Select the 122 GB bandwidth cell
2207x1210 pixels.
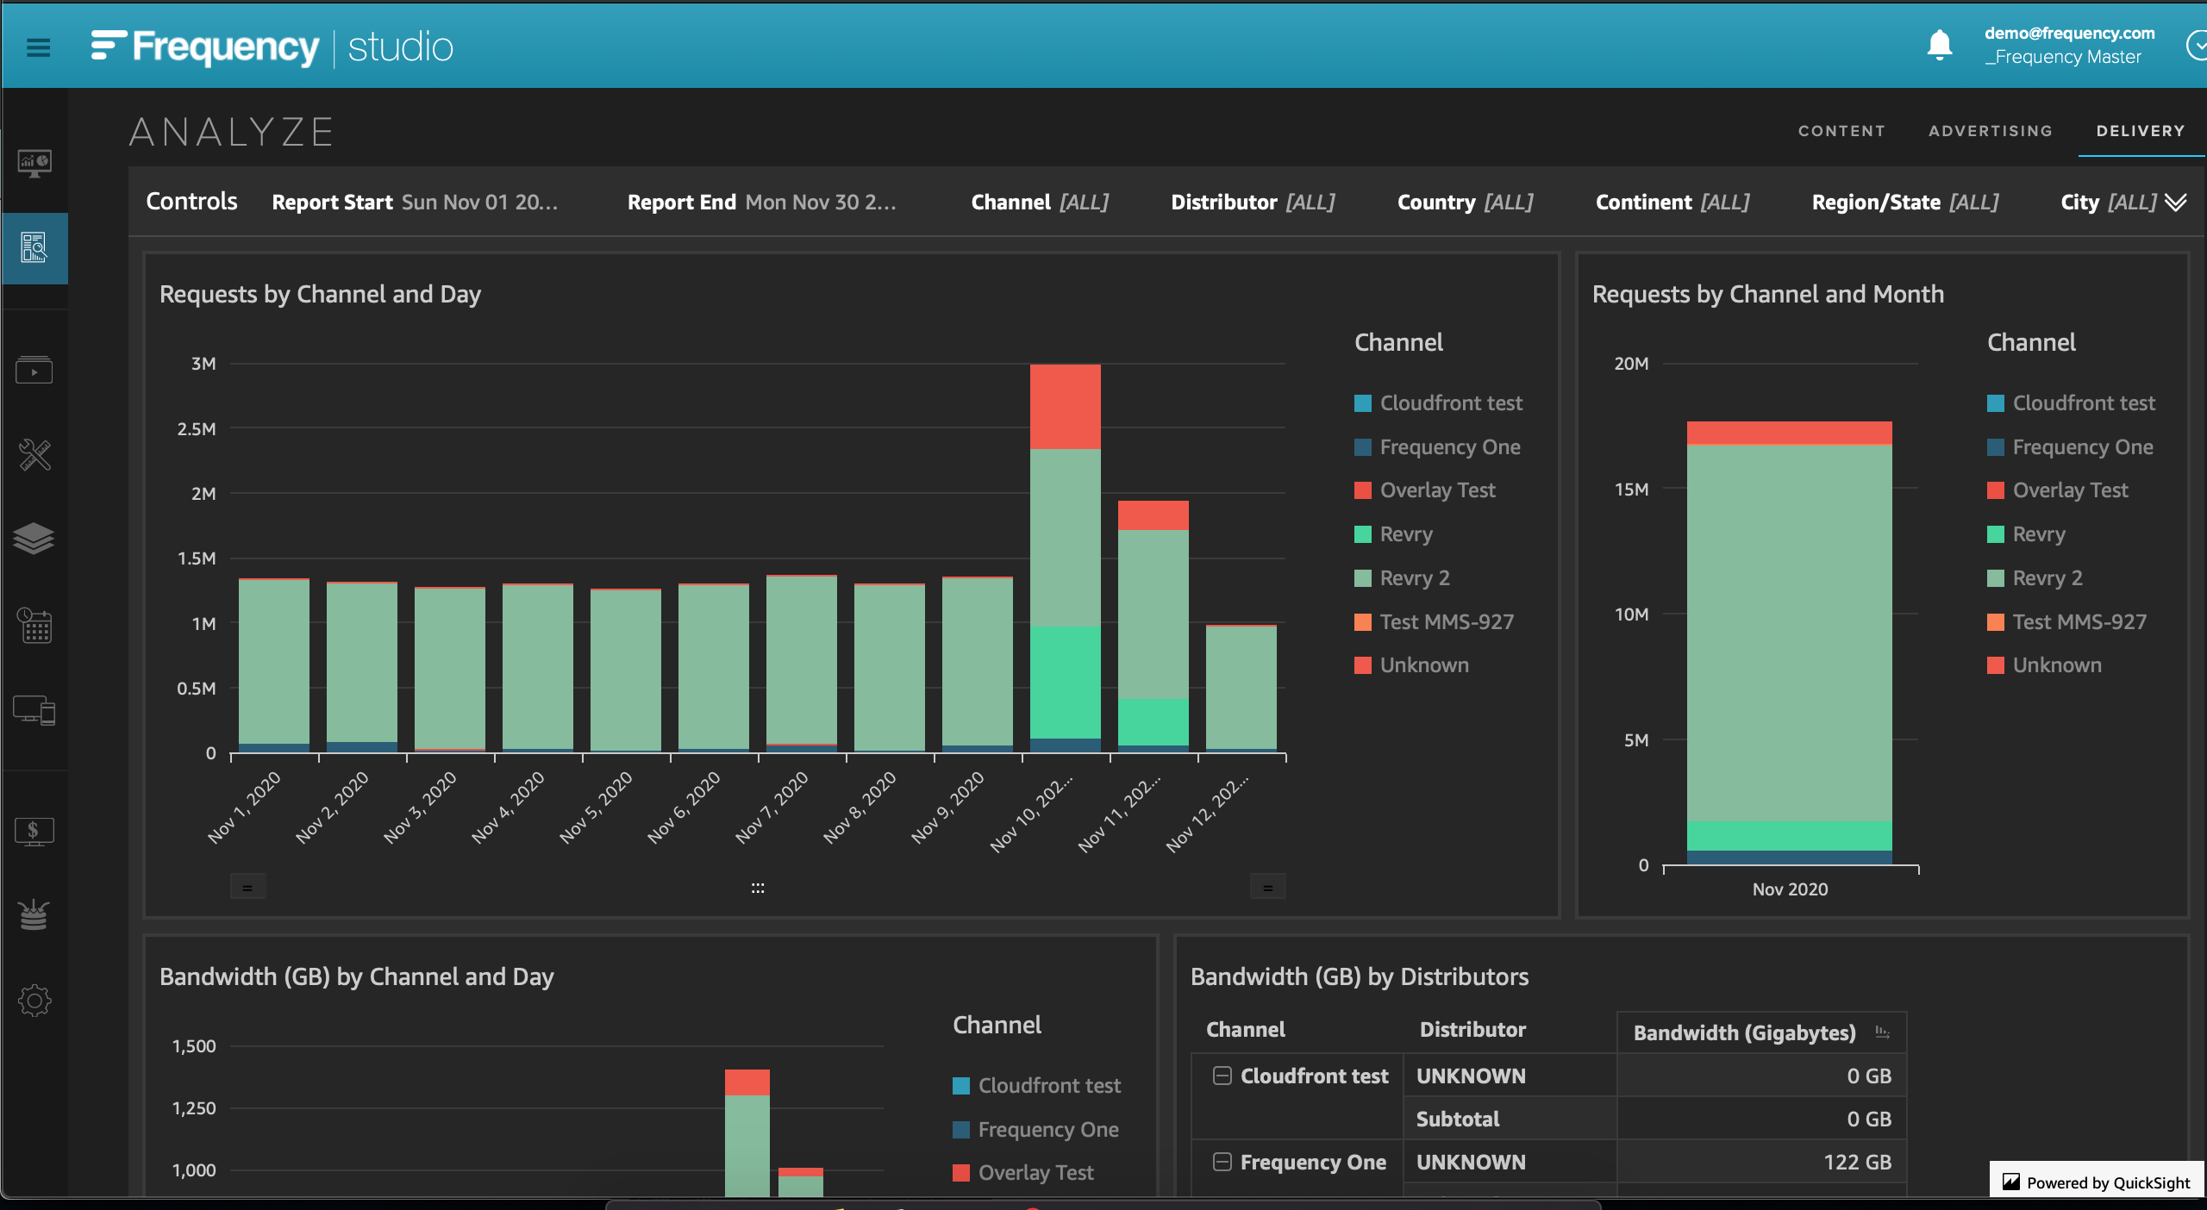coord(1761,1162)
